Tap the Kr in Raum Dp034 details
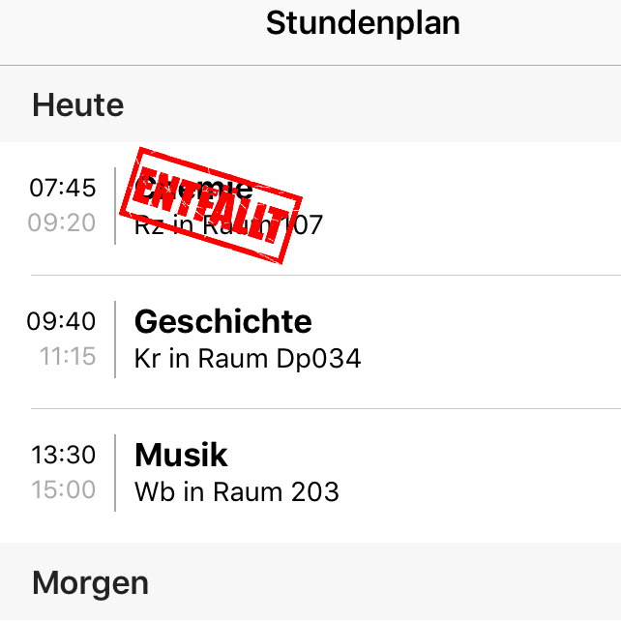621x621 pixels. (x=248, y=359)
